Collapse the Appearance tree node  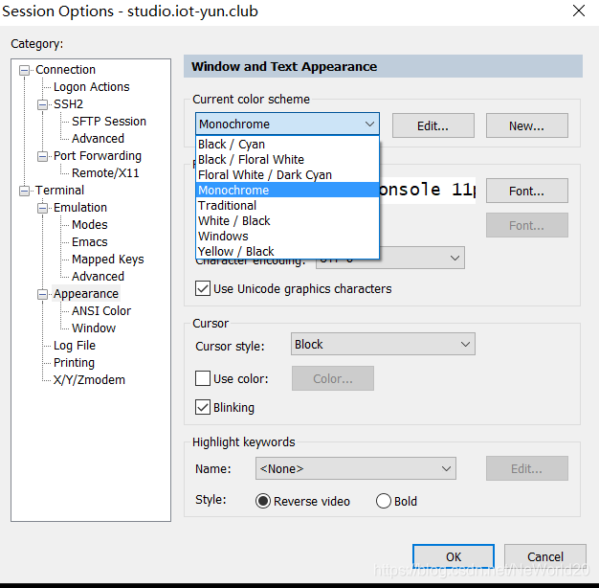click(x=42, y=294)
